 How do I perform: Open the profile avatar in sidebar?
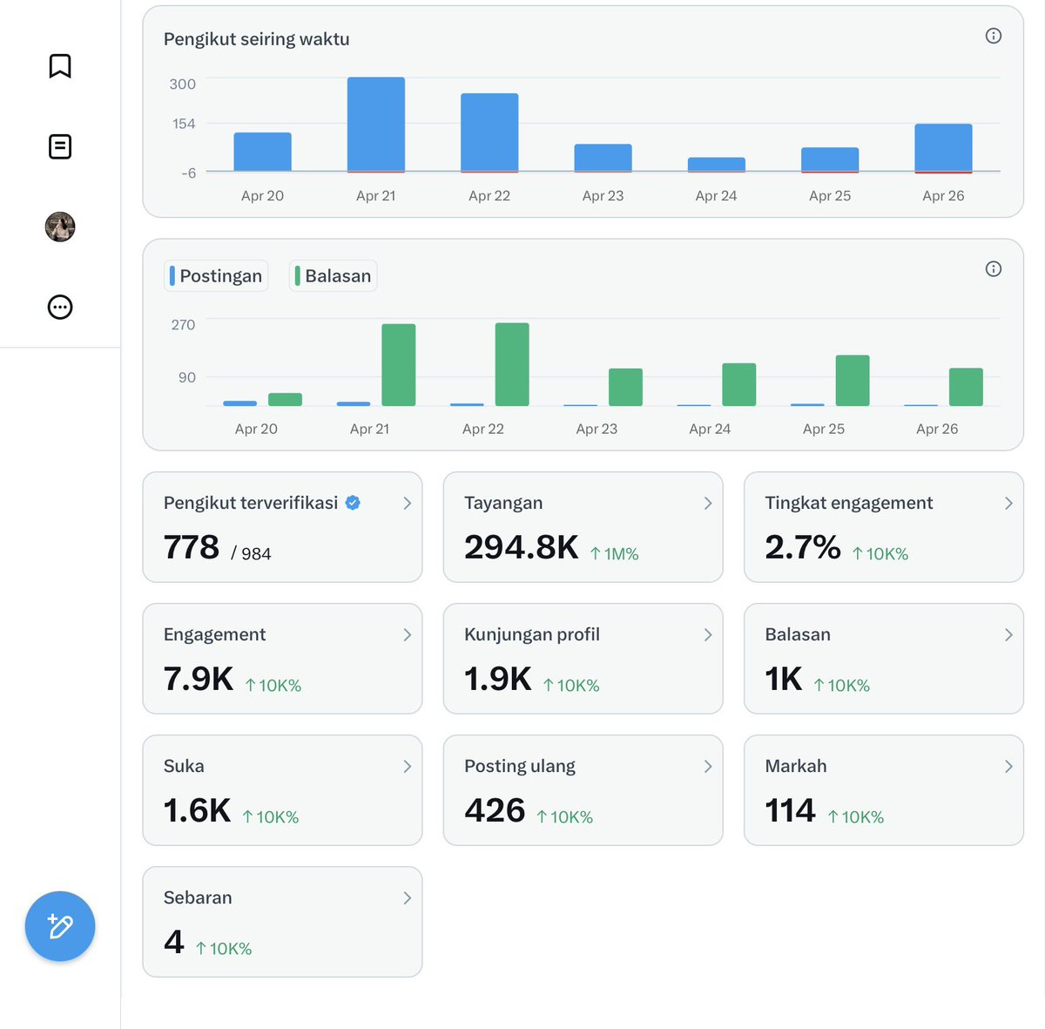point(60,227)
